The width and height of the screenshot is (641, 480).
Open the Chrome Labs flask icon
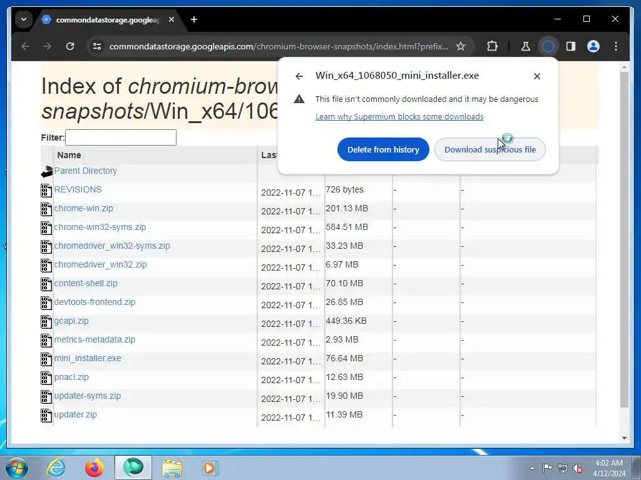click(x=525, y=46)
